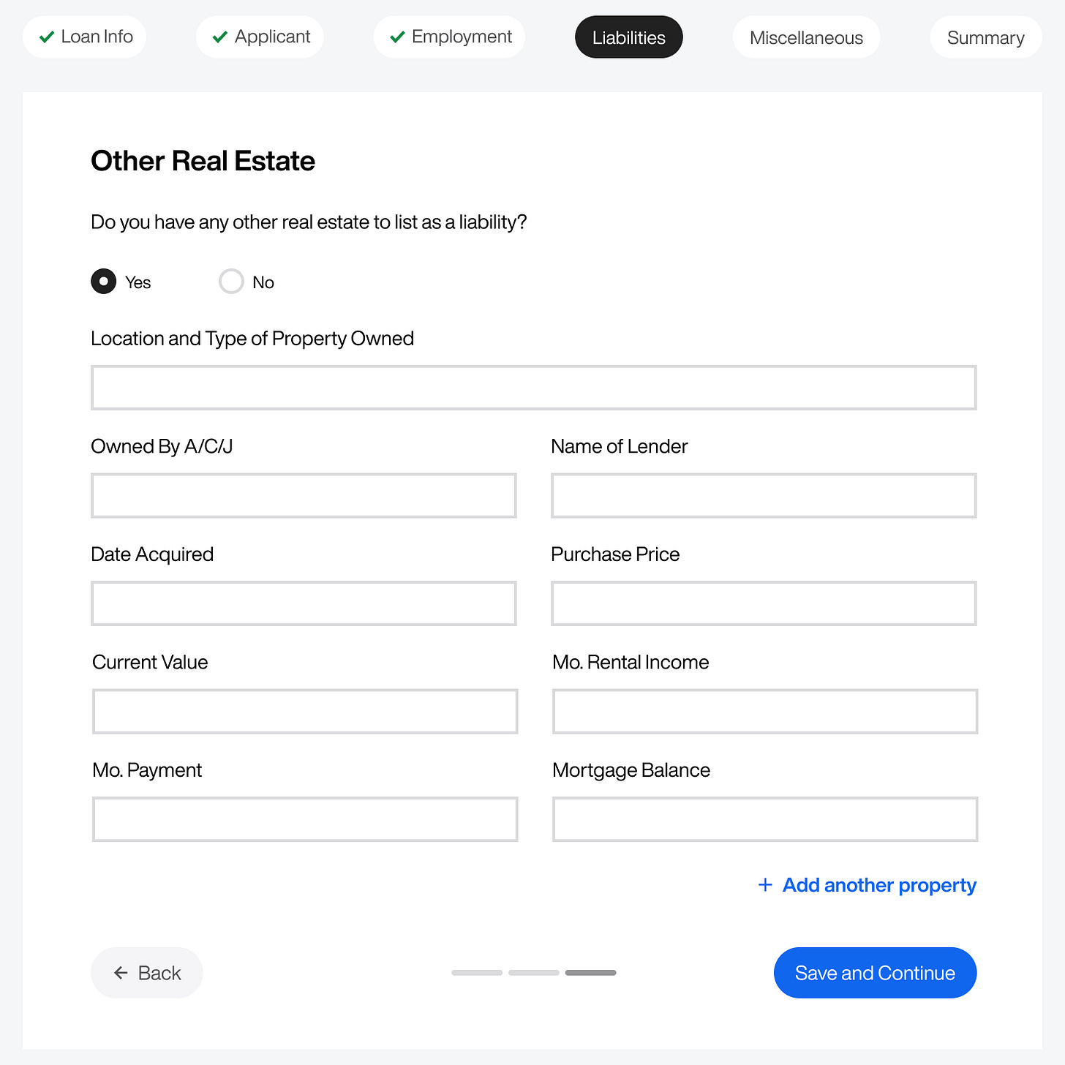
Task: Select the No radio button
Action: pyautogui.click(x=231, y=282)
